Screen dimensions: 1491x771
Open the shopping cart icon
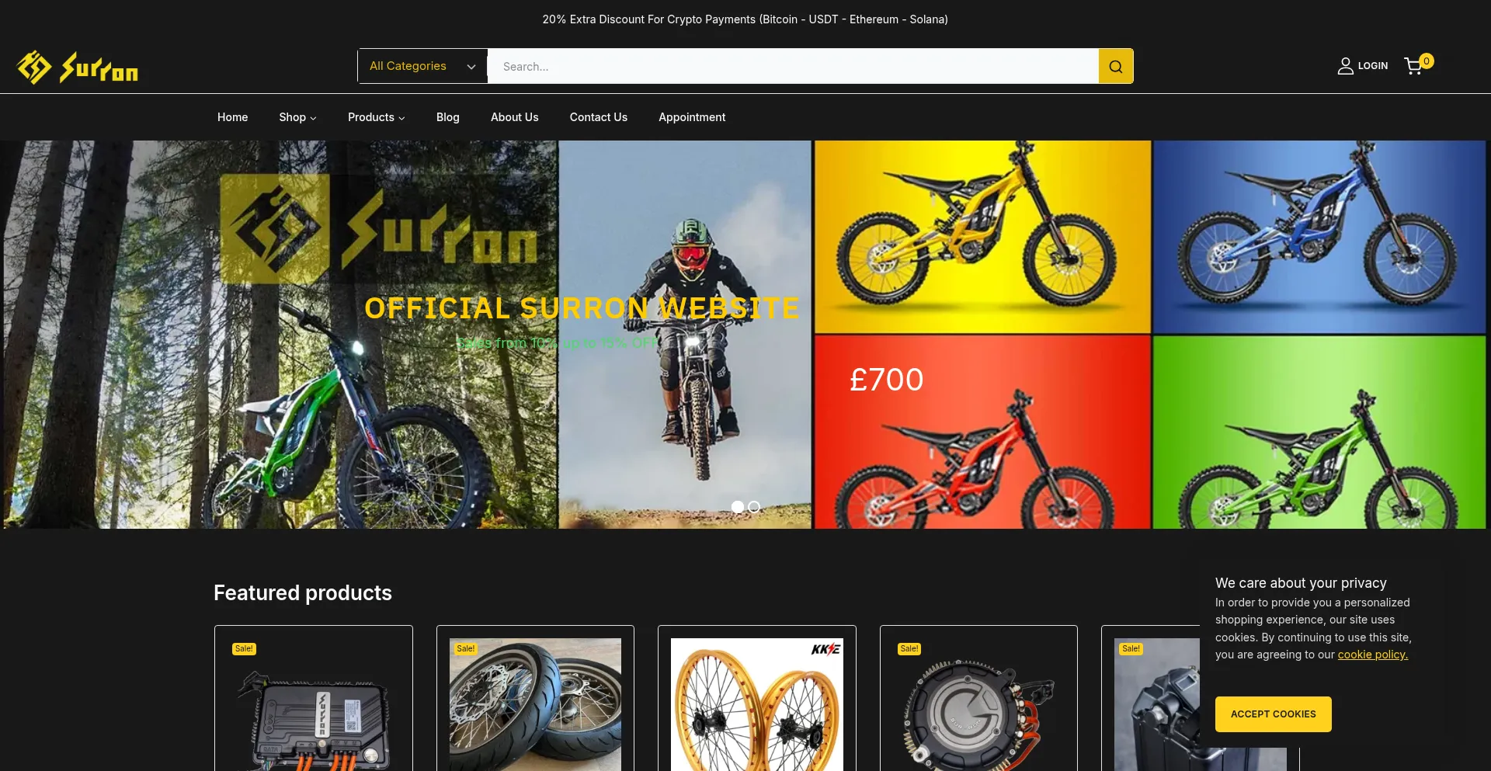coord(1413,66)
